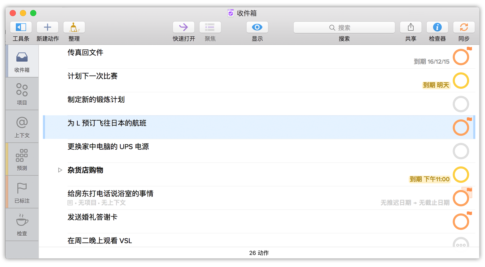Select 给房东打电话说浴室的事情 title
485x267 pixels.
tap(110, 193)
